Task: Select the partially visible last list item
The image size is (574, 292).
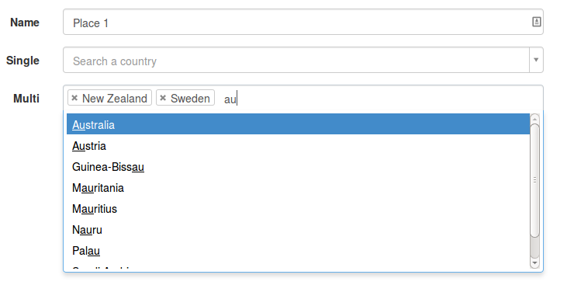Action: point(298,268)
